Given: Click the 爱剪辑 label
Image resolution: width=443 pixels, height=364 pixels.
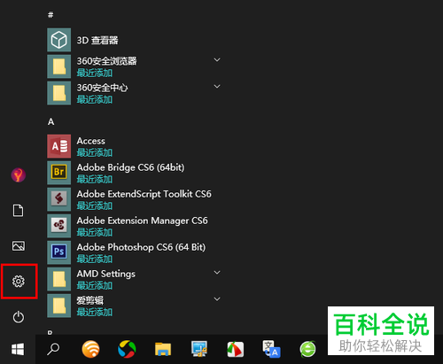Looking at the screenshot, I should pyautogui.click(x=90, y=300).
